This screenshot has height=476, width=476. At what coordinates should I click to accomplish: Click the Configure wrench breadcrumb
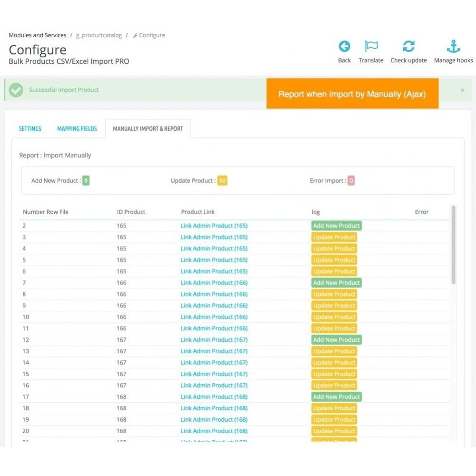[149, 35]
